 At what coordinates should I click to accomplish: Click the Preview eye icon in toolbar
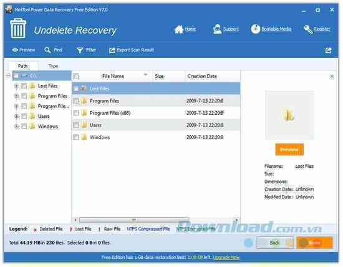point(15,50)
